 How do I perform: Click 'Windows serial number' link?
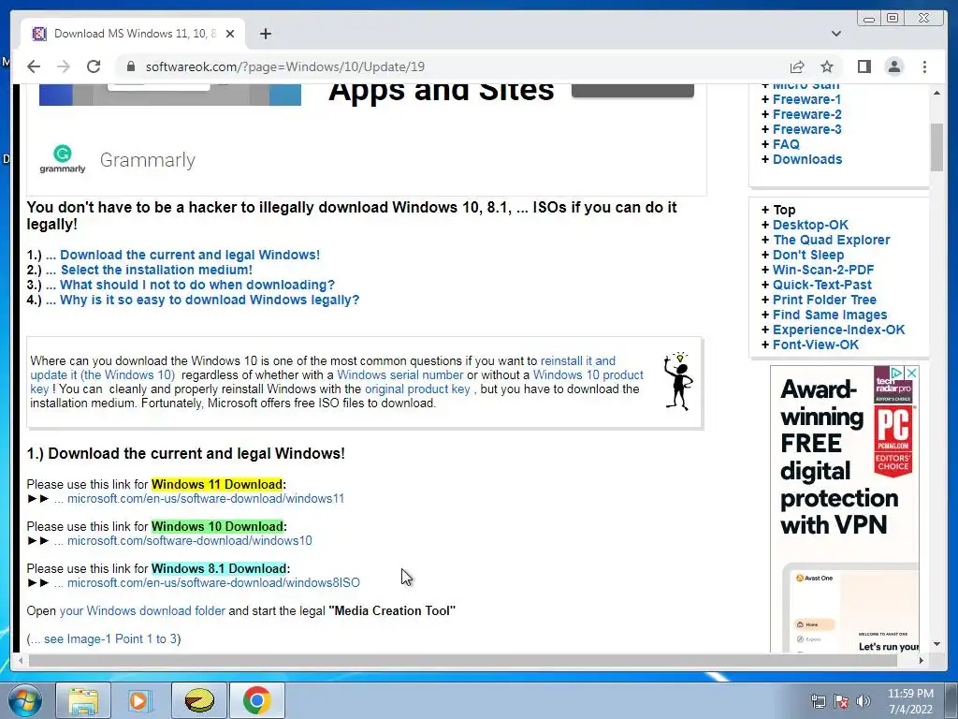(x=399, y=374)
